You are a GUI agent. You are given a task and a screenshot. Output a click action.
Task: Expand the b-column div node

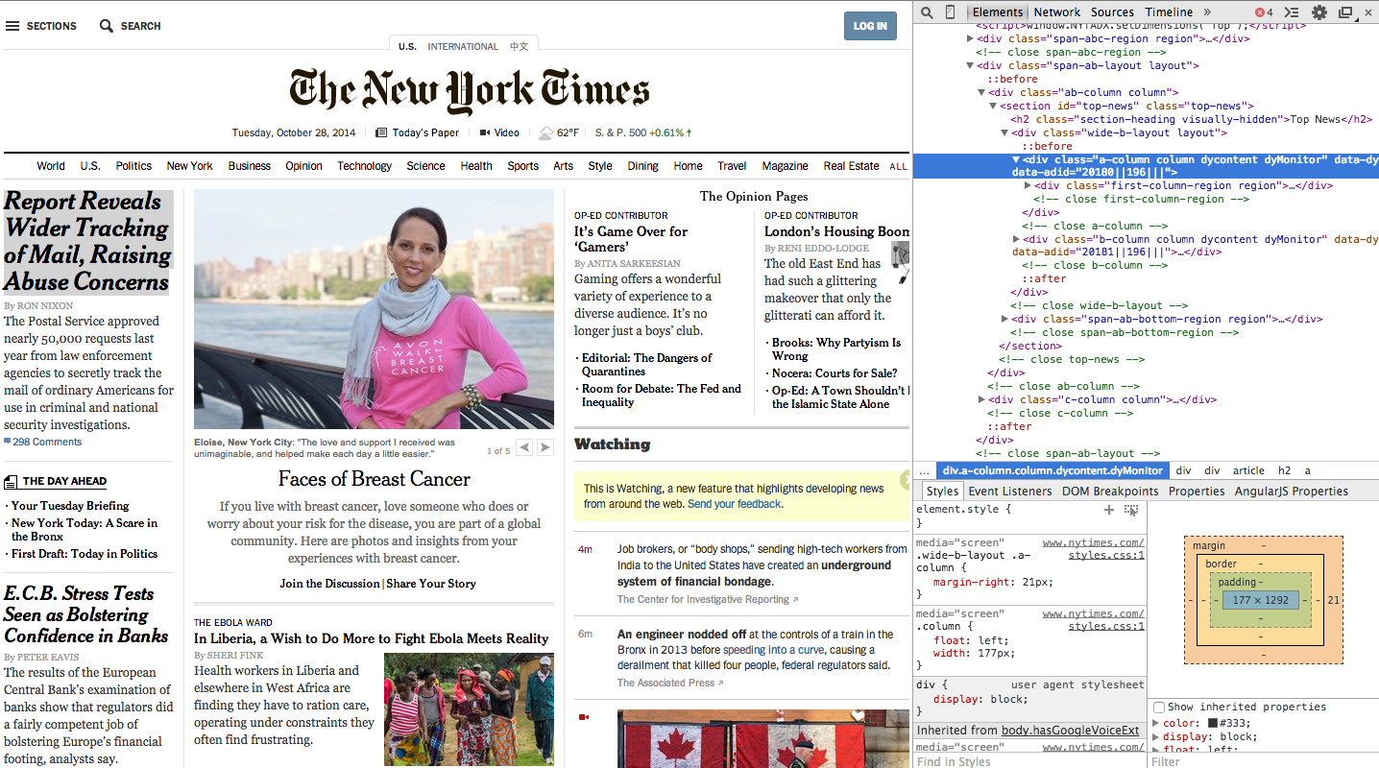coord(1017,239)
